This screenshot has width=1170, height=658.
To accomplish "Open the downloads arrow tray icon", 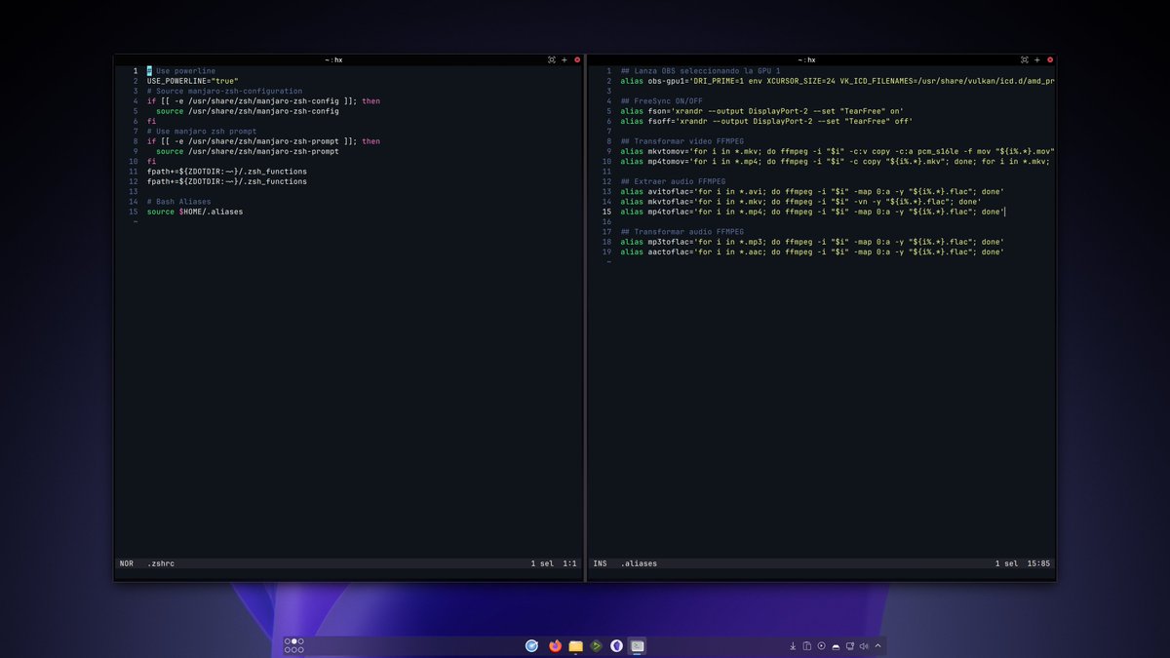I will click(x=793, y=645).
